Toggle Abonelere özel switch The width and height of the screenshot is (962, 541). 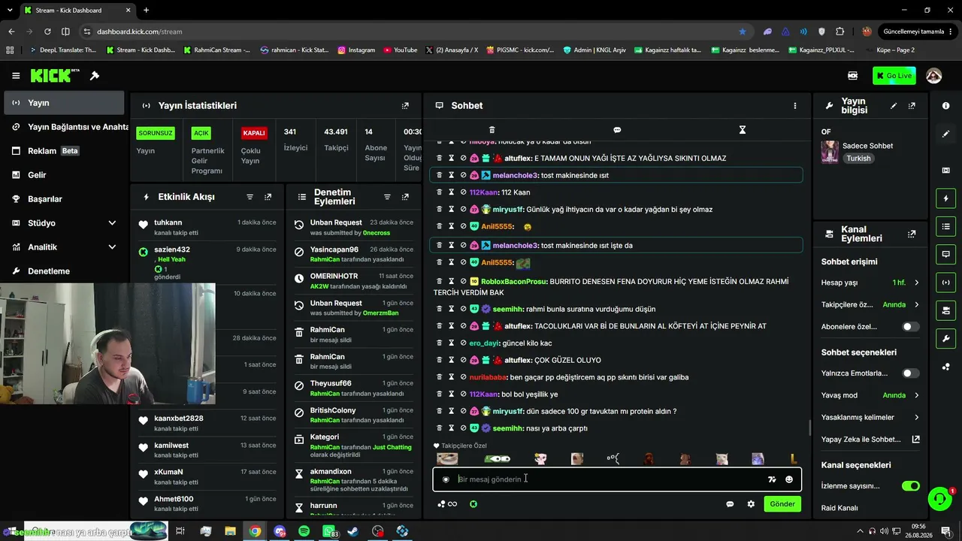pos(910,327)
